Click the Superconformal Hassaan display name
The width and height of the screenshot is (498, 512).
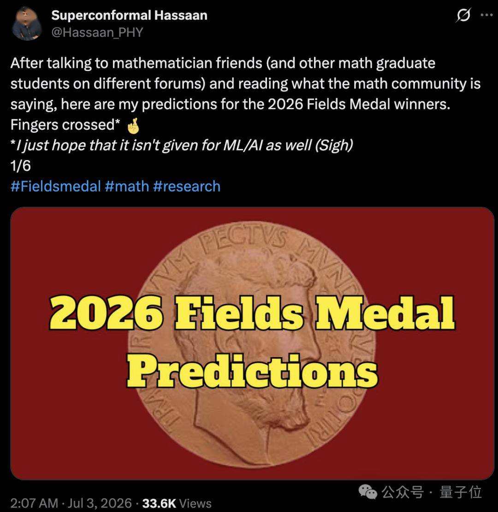click(129, 15)
